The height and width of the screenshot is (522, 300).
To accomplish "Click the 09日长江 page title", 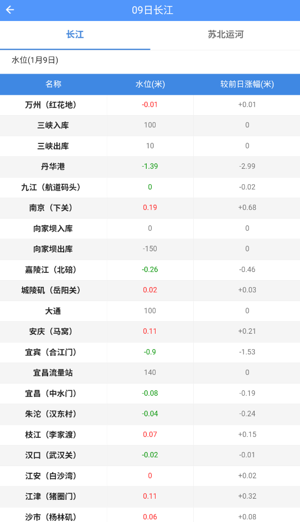I will pos(153,10).
